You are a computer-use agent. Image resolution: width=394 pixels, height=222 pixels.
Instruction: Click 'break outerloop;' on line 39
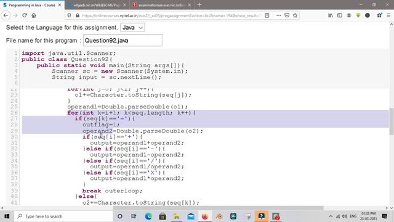pos(112,191)
